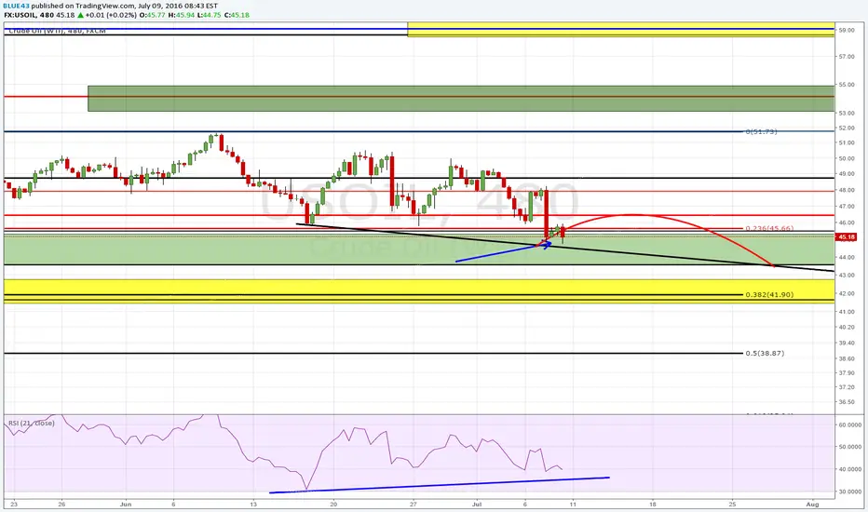
Task: Click the 13 date label on the time axis
Action: 253,505
